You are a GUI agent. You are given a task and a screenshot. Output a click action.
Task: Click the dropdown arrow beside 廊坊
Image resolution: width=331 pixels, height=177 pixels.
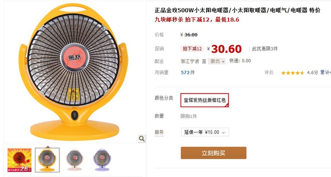pos(223,62)
